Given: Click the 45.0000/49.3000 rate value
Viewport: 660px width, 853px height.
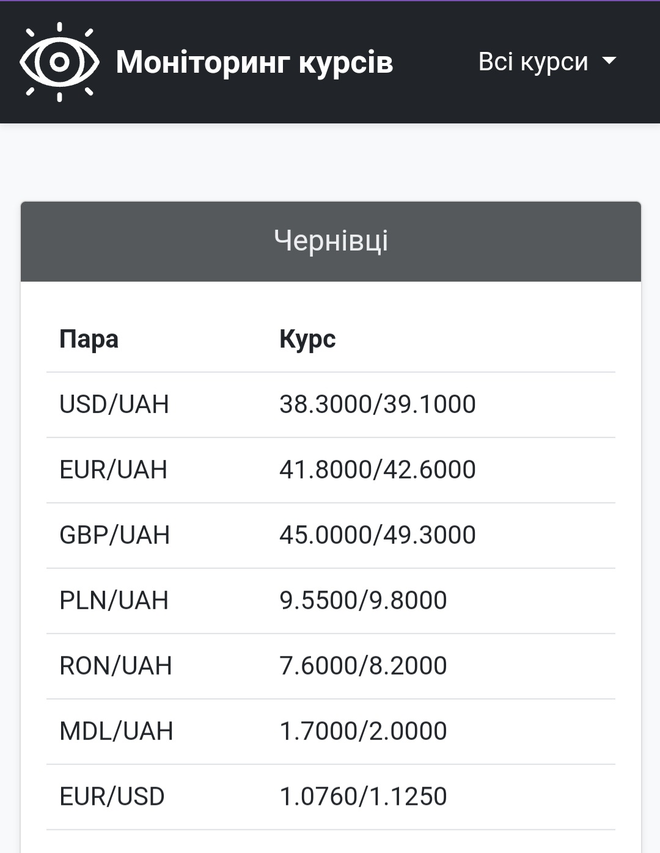Looking at the screenshot, I should coord(377,535).
